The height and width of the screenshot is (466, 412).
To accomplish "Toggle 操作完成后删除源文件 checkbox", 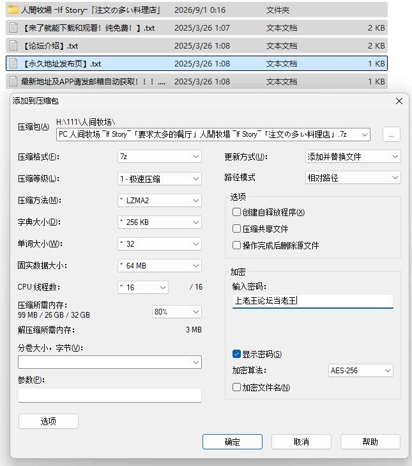I will point(236,245).
